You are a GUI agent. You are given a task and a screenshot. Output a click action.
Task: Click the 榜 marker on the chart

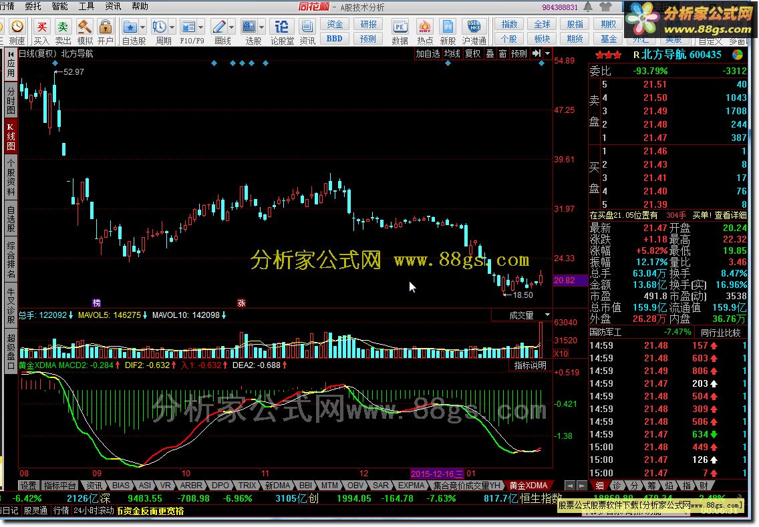pos(97,303)
